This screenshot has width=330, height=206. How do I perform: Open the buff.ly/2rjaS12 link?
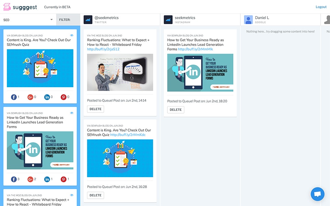103,49
